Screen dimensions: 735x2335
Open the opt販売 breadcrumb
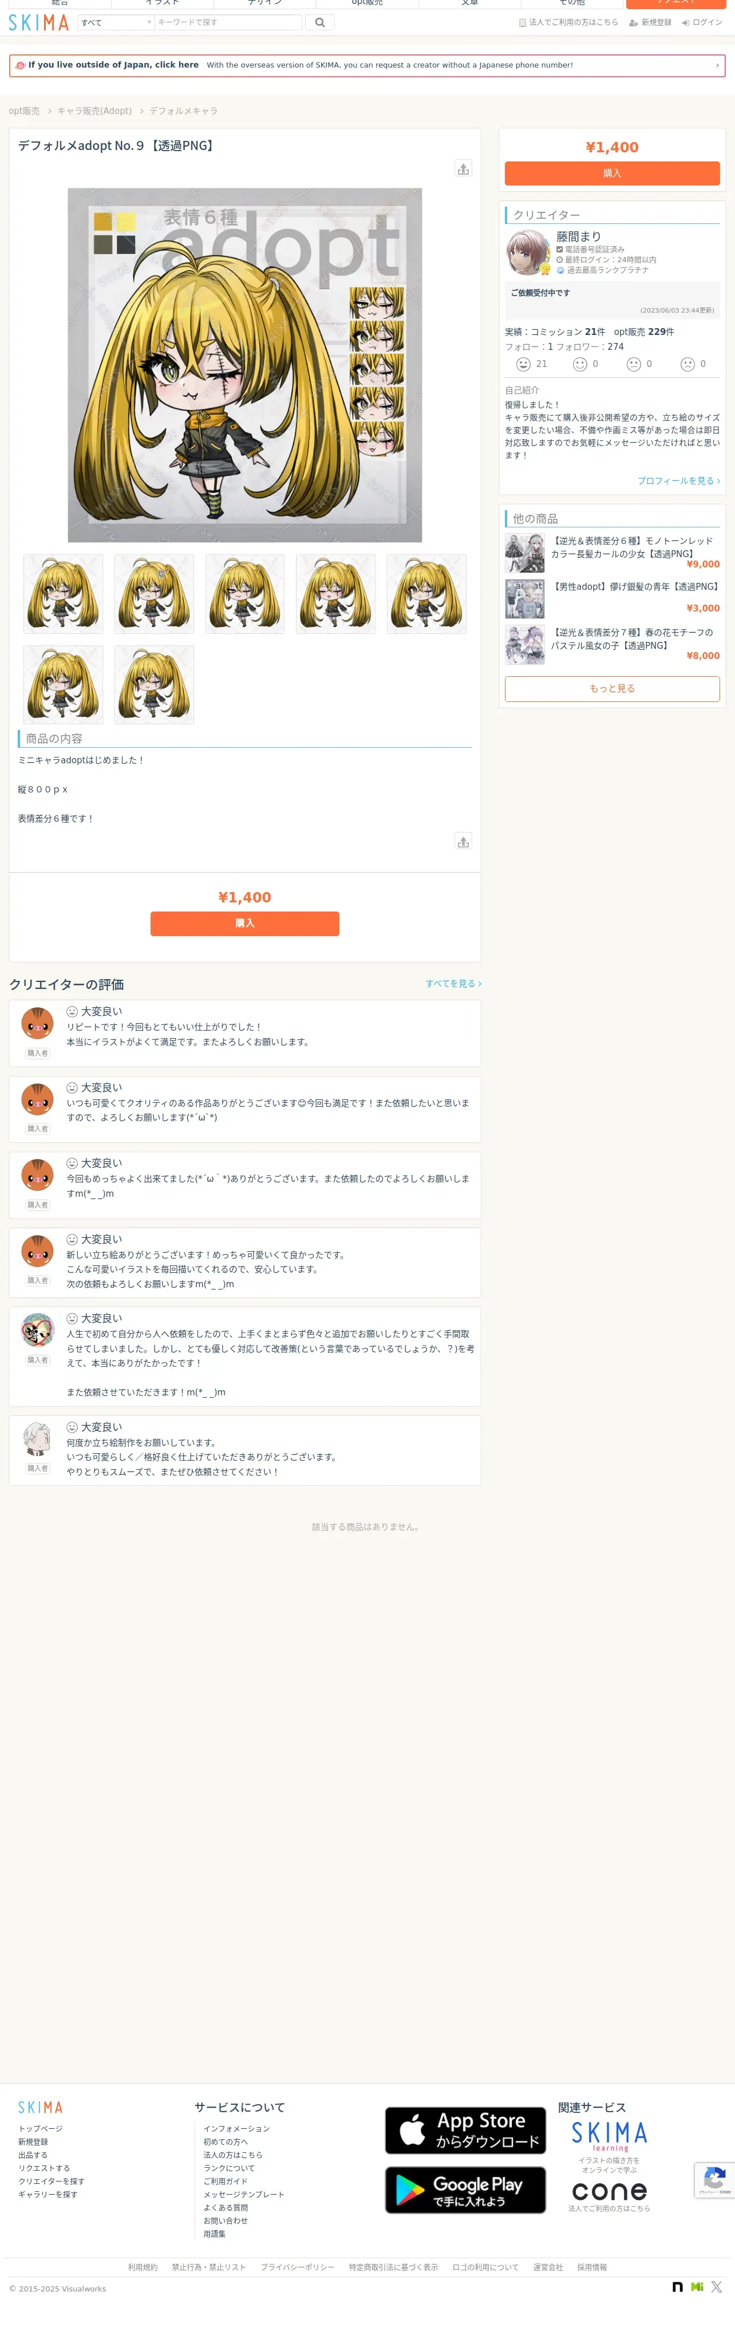[x=25, y=111]
